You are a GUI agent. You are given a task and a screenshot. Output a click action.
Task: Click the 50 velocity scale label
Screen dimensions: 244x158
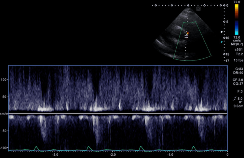4,97
